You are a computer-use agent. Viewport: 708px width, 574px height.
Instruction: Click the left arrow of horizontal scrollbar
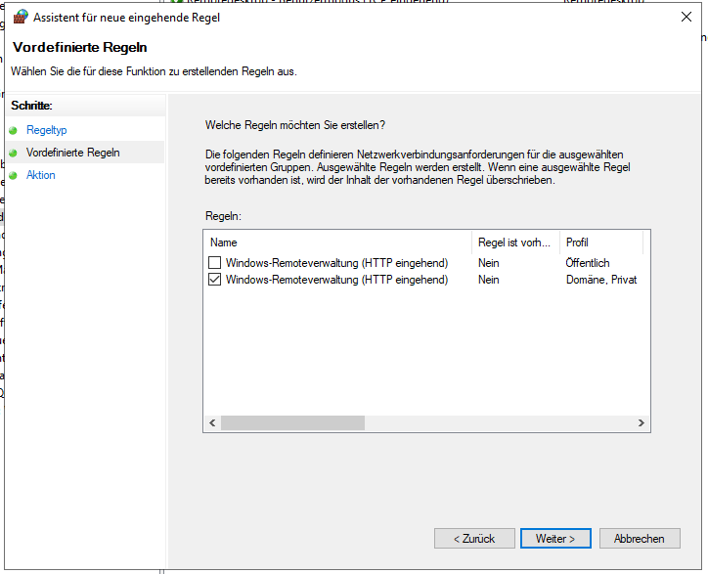click(x=212, y=423)
